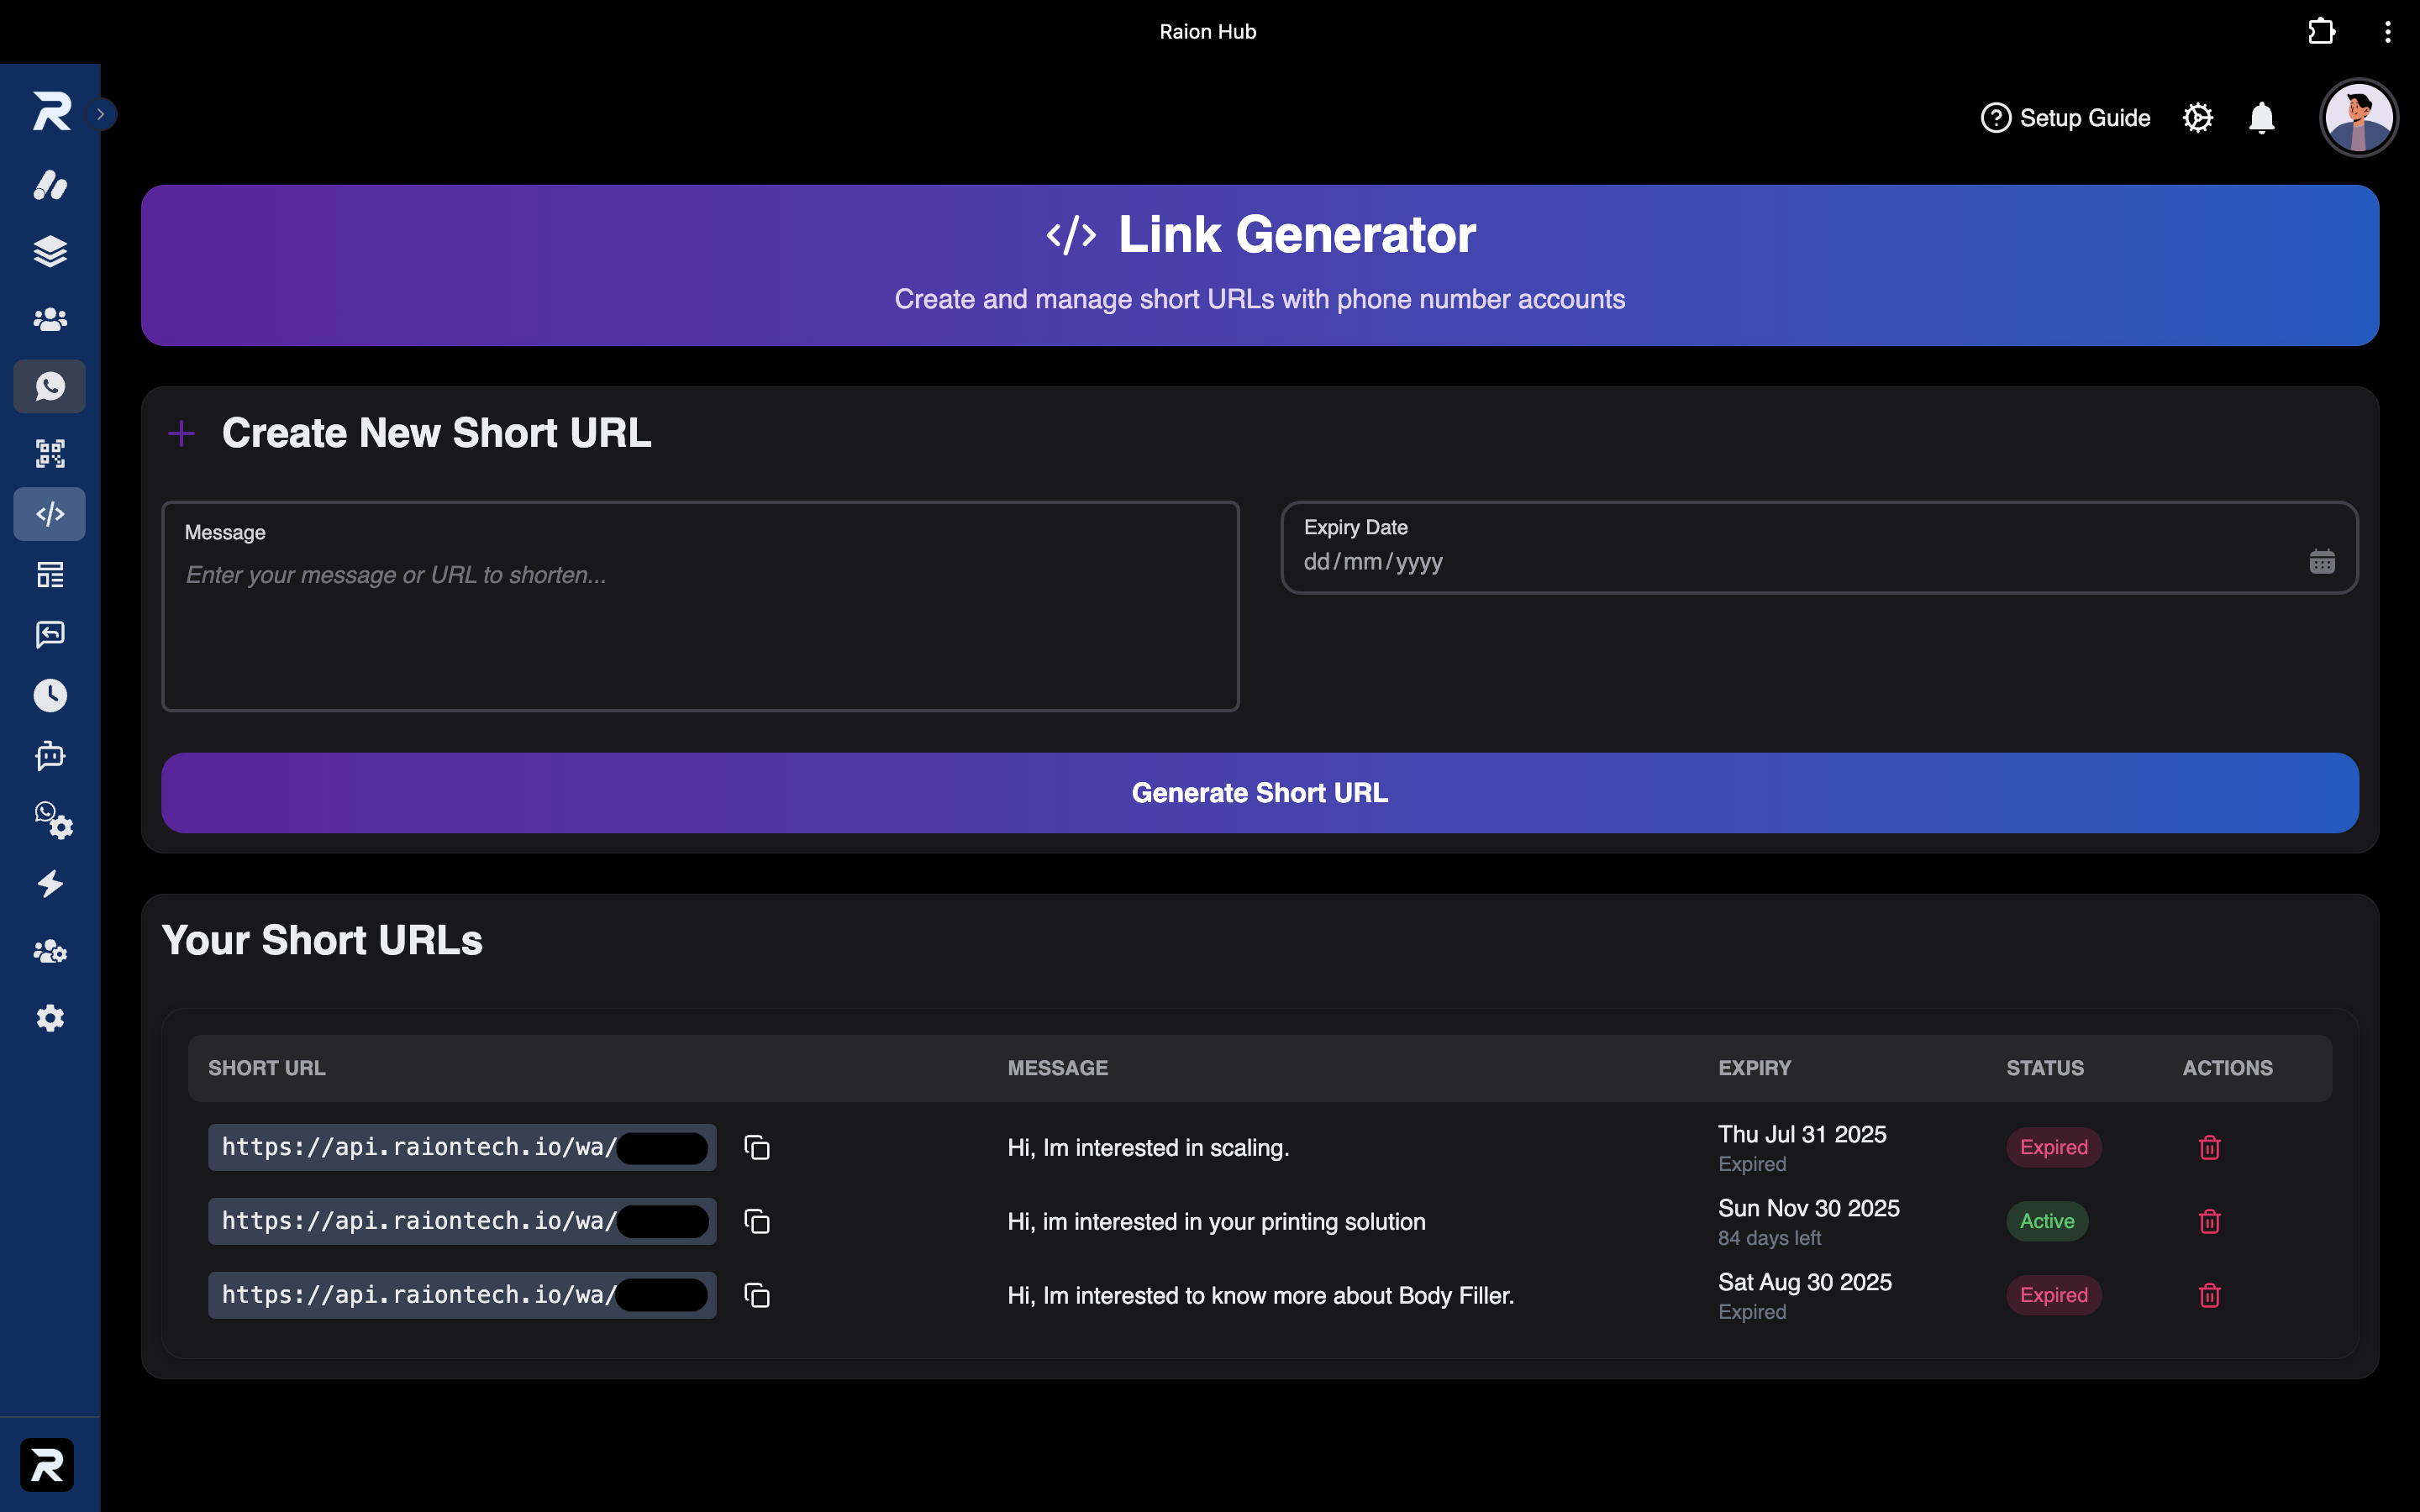
Task: Open the settings gear sidebar icon
Action: coord(50,1018)
